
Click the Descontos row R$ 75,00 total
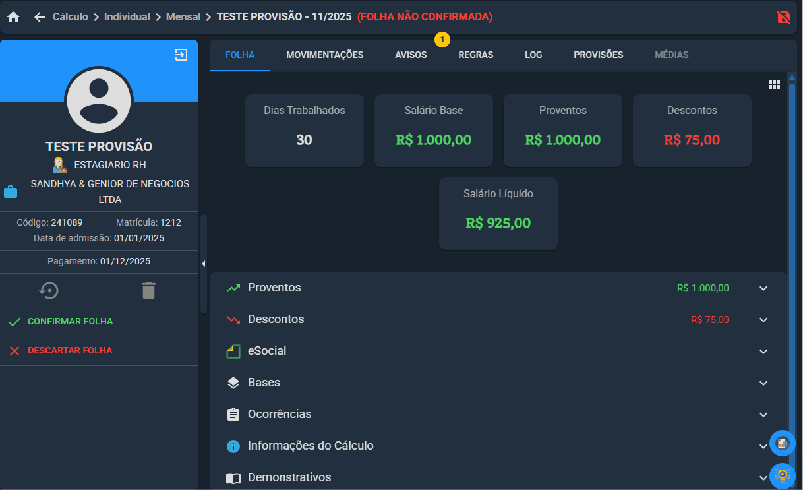click(710, 320)
